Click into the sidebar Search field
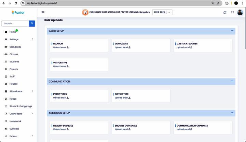Screen dimensions: 246x142 pos(15,24)
